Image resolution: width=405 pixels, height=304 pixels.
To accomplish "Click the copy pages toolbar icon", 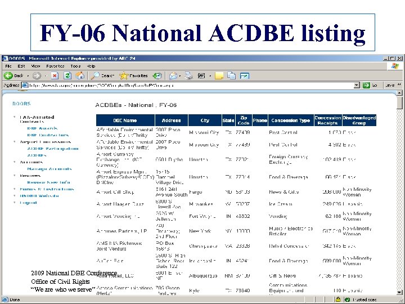I will point(231,75).
